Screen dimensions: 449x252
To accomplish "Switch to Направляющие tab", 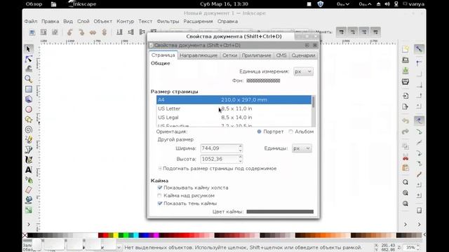I will point(199,55).
